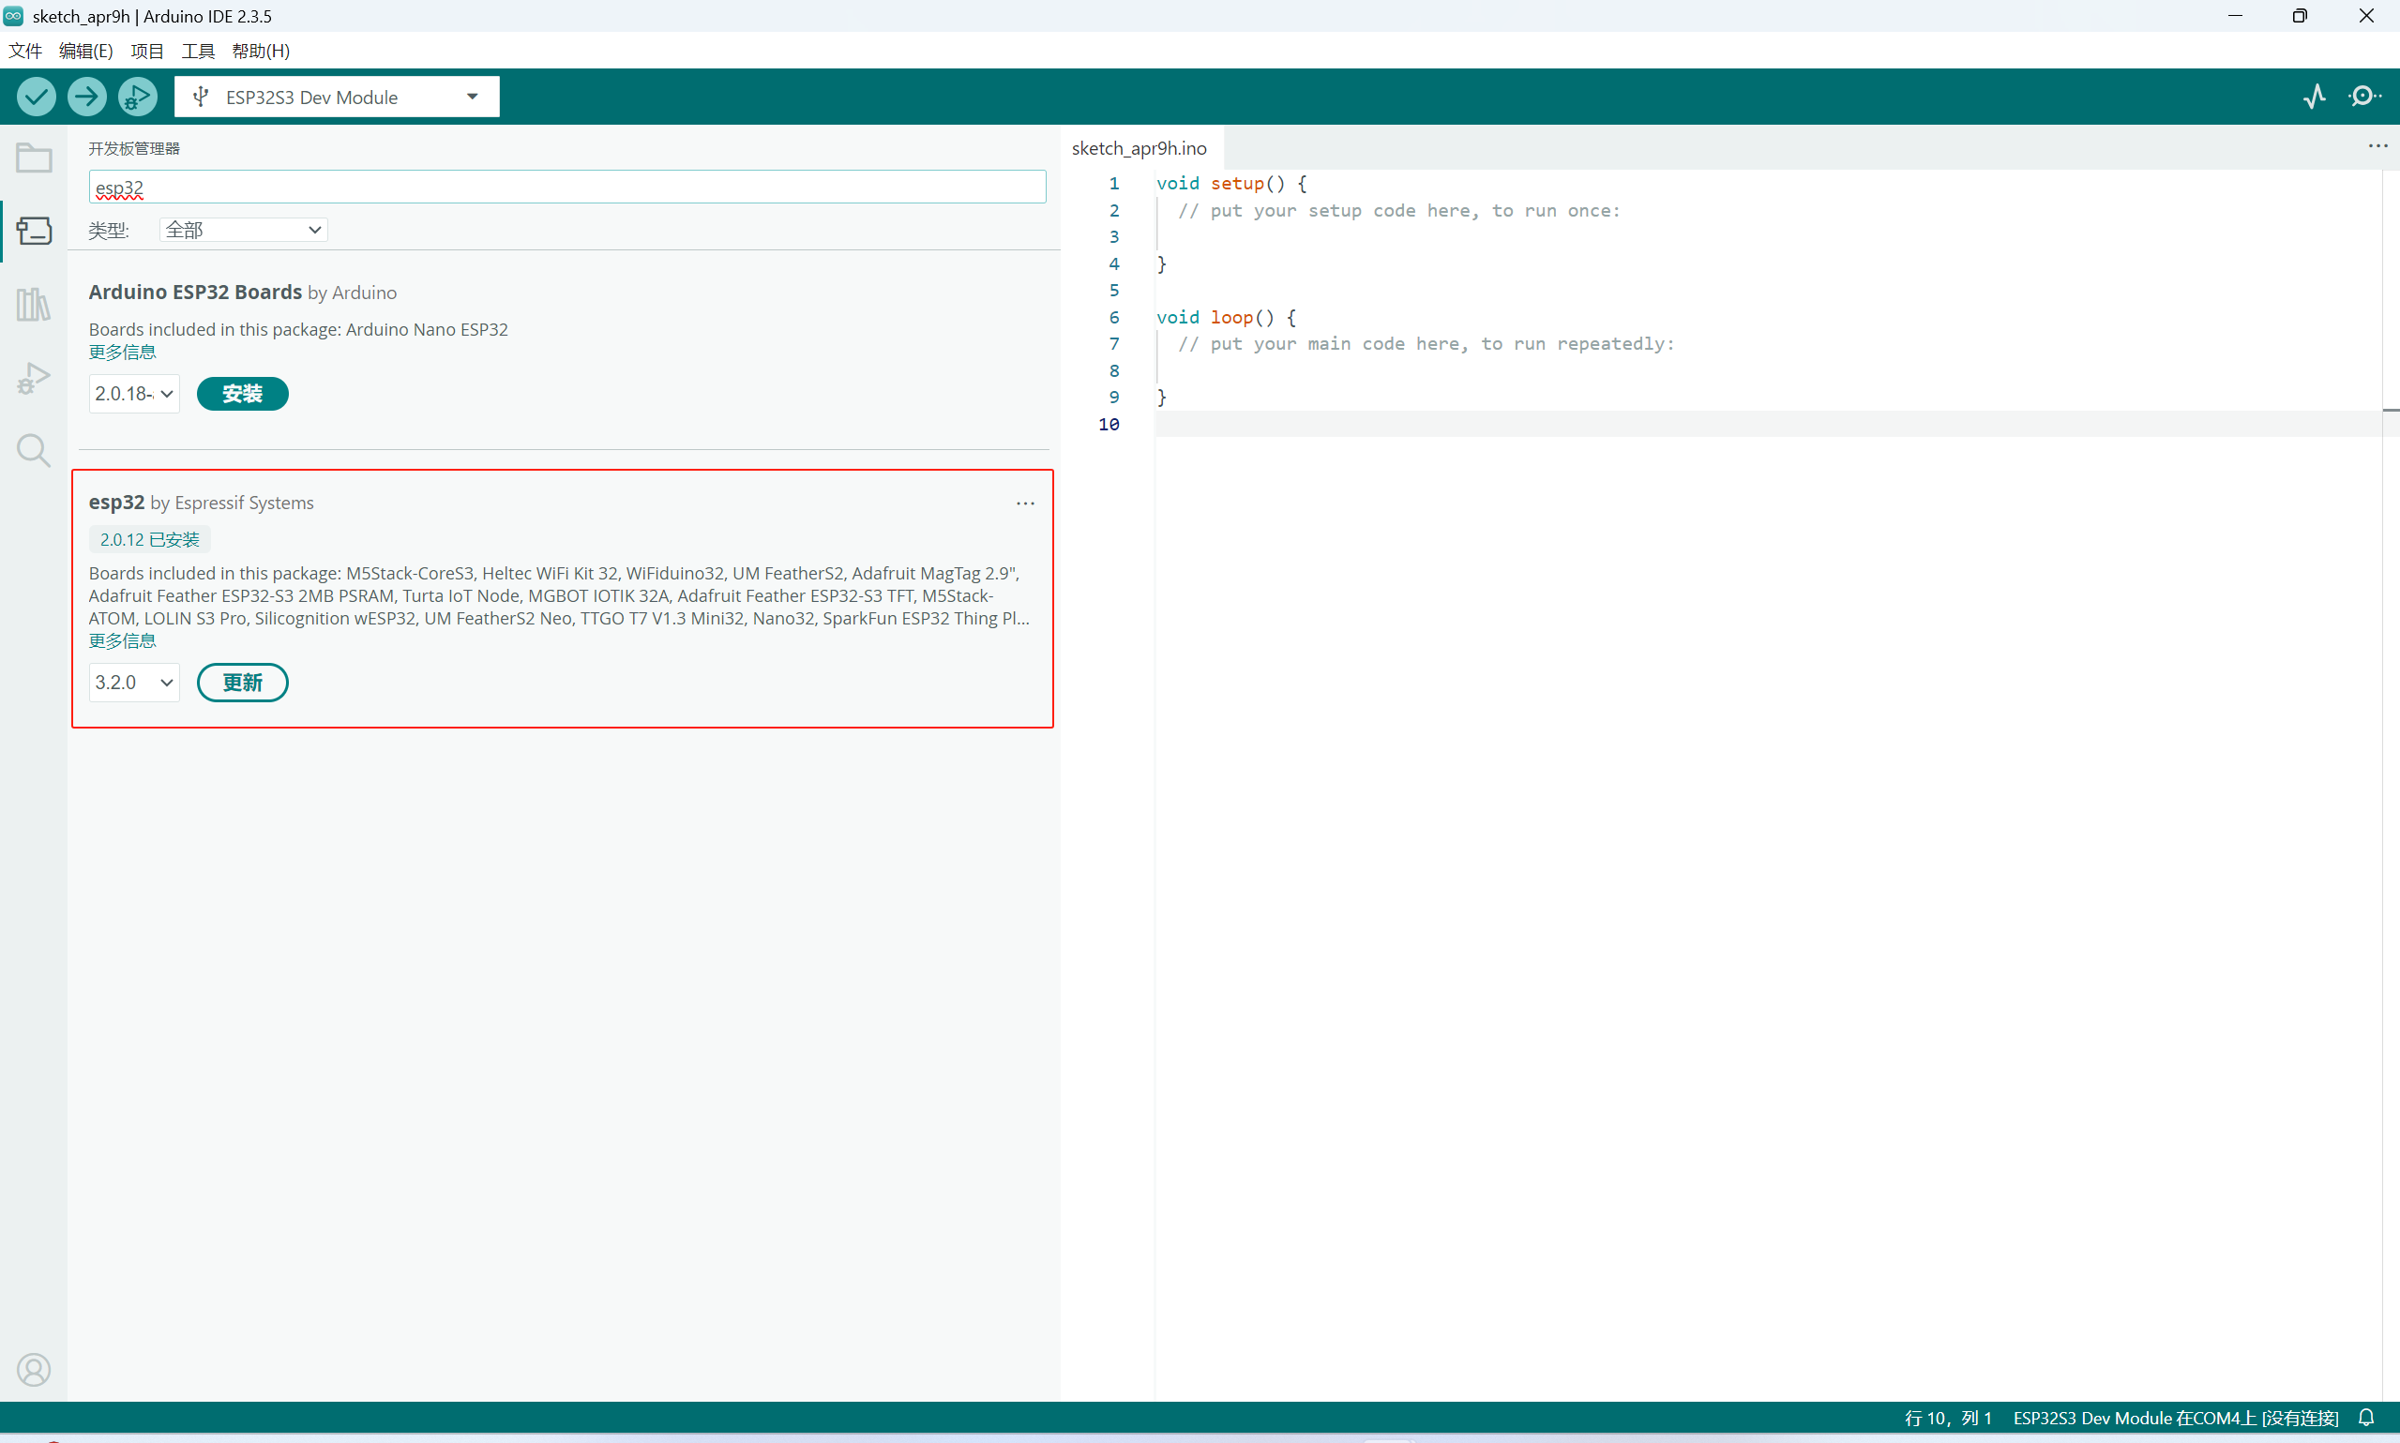Open the 工具 menu

(x=197, y=51)
